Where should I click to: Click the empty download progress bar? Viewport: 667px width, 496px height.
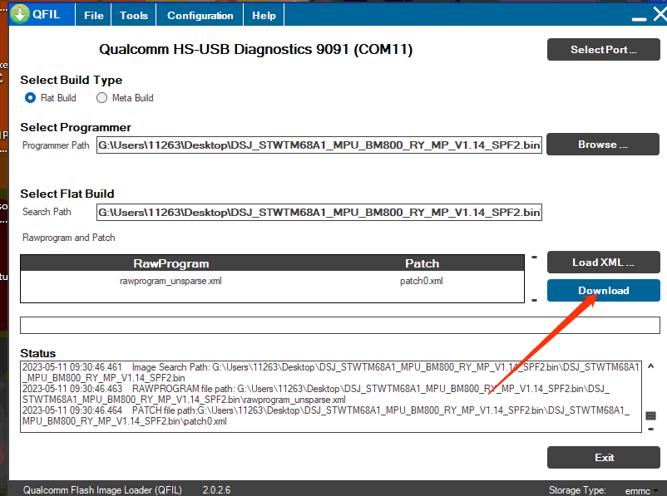tap(339, 325)
